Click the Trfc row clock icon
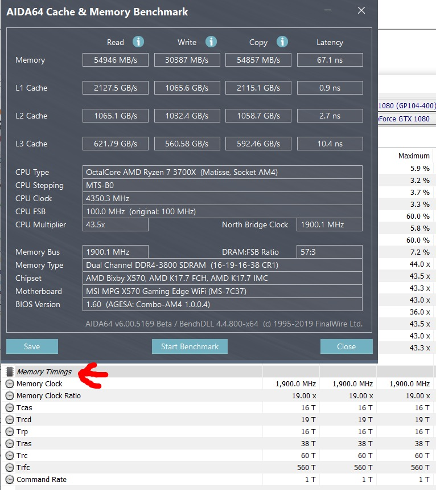Image resolution: width=436 pixels, height=490 pixels. [10, 468]
